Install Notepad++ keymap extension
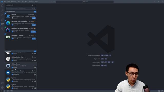 34,39
